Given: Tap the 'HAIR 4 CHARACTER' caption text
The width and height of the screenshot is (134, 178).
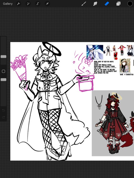Looking at the screenshot, I should tap(127, 74).
